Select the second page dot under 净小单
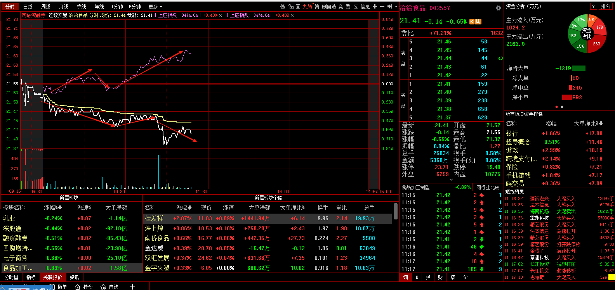This screenshot has height=290, width=615. click(562, 107)
